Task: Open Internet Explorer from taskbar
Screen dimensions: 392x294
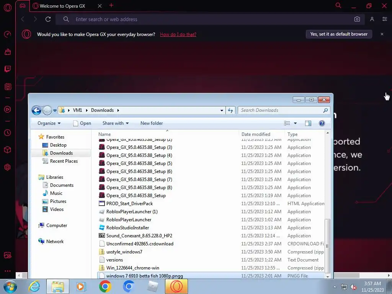Action: click(34, 286)
